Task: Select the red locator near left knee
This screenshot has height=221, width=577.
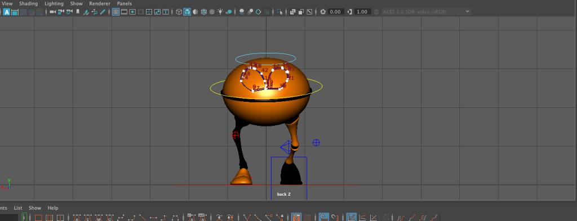Action: point(235,135)
